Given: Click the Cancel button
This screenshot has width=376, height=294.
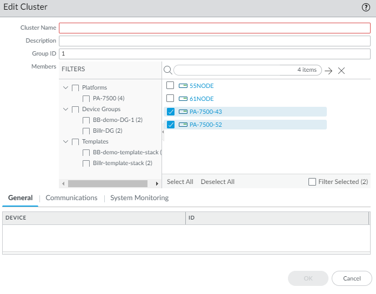Looking at the screenshot, I should pos(352,278).
